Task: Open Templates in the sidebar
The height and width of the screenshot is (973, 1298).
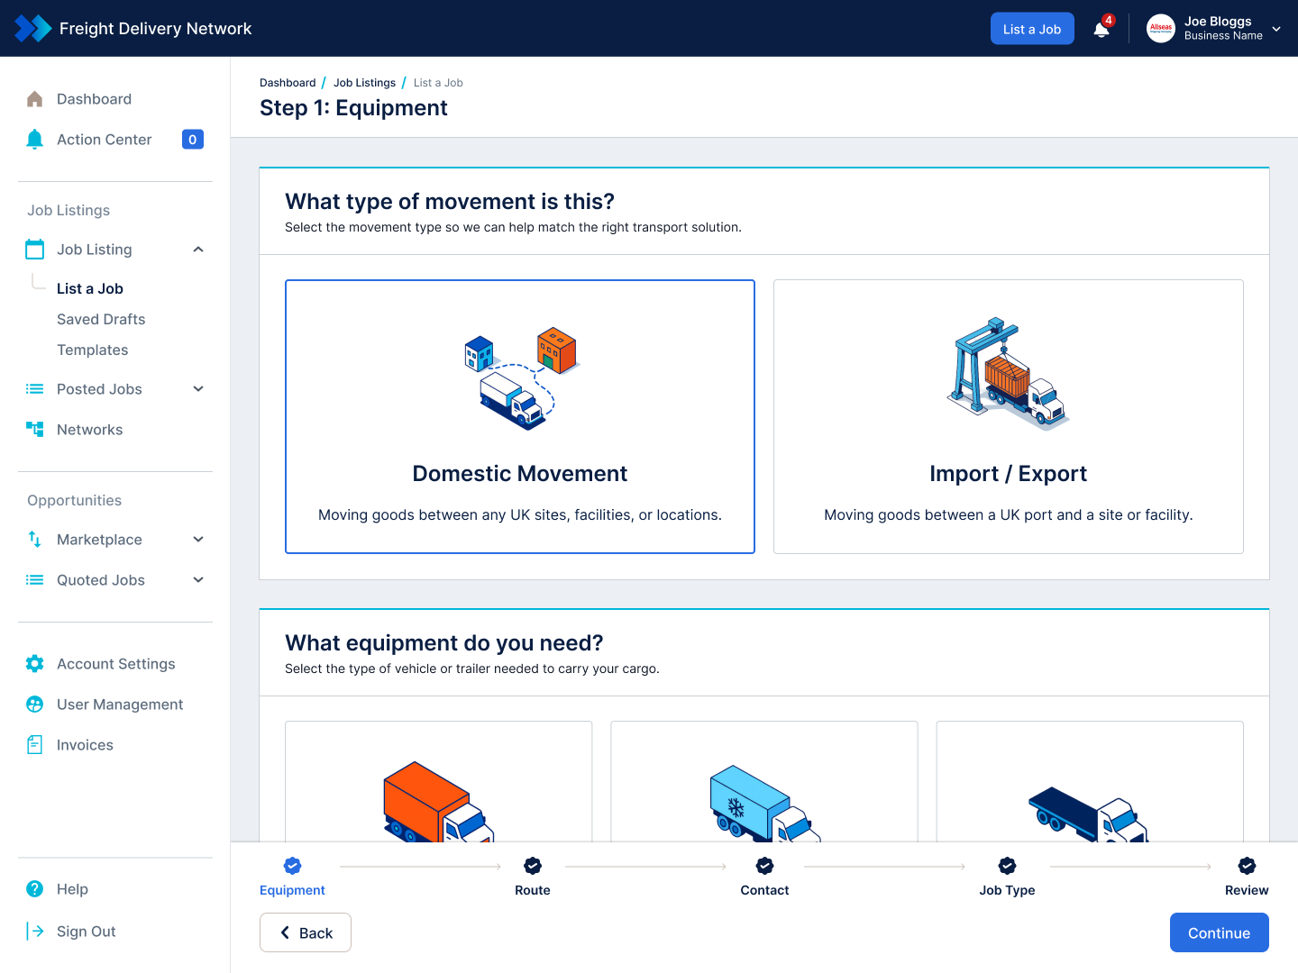Action: coord(92,350)
